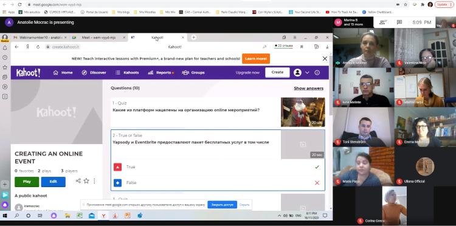Click the green Play button
This screenshot has height=226, width=456.
27,182
